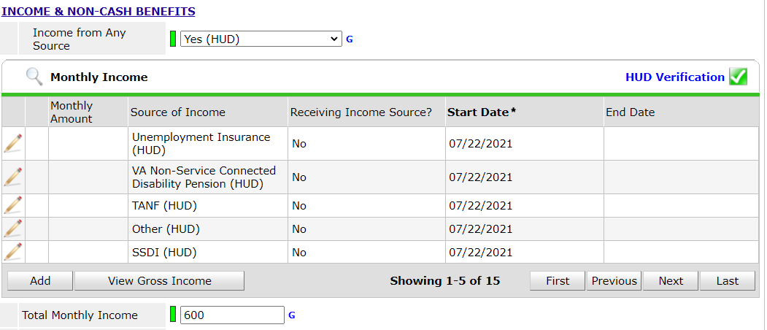Click the blue G beside Income from Any Source
Viewport: 767px width, 330px height.
coord(349,39)
